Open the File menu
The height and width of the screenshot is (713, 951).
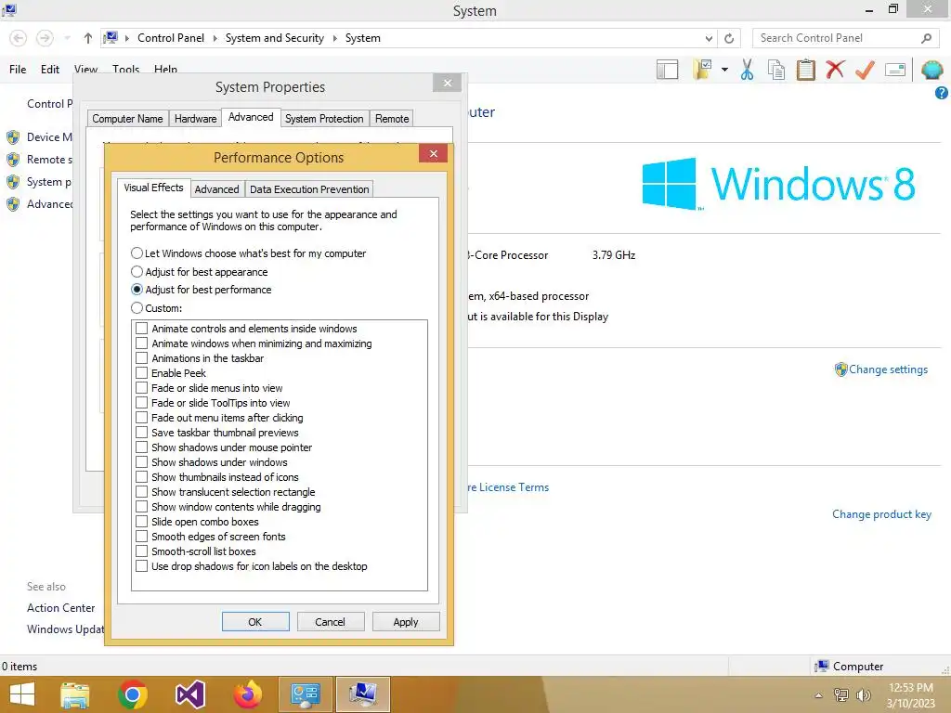pos(18,69)
